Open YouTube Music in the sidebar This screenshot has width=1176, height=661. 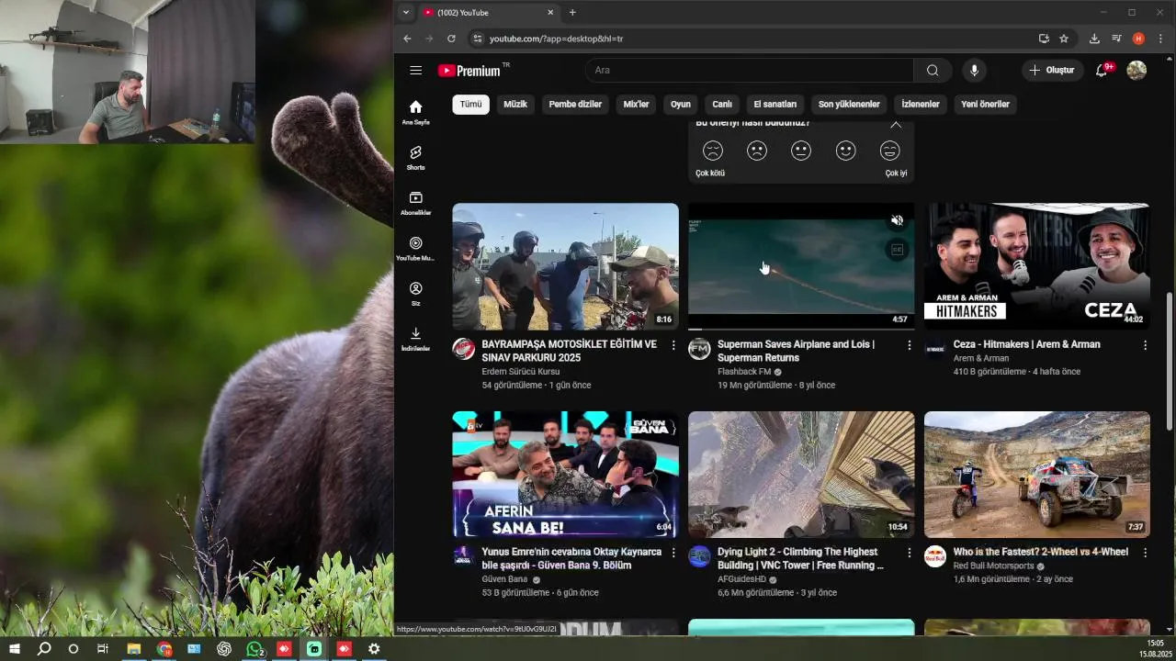tap(415, 248)
